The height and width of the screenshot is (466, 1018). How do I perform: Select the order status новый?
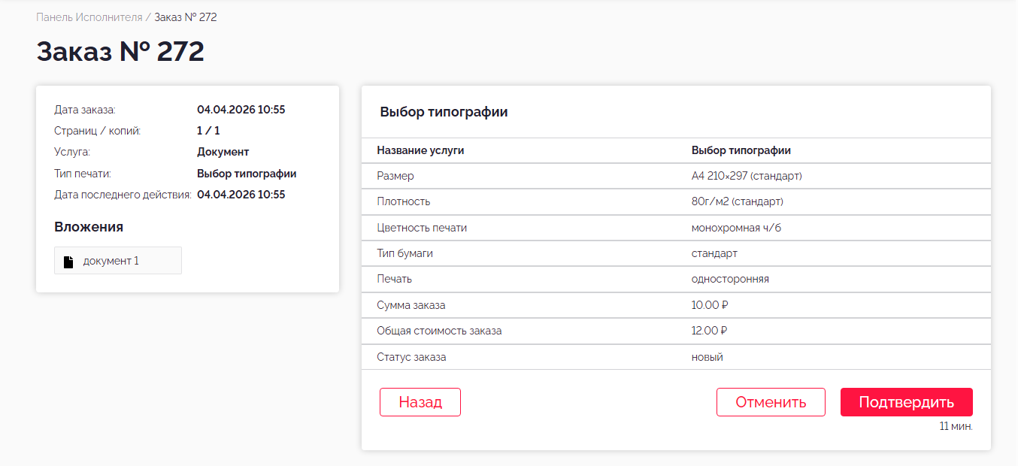[707, 357]
